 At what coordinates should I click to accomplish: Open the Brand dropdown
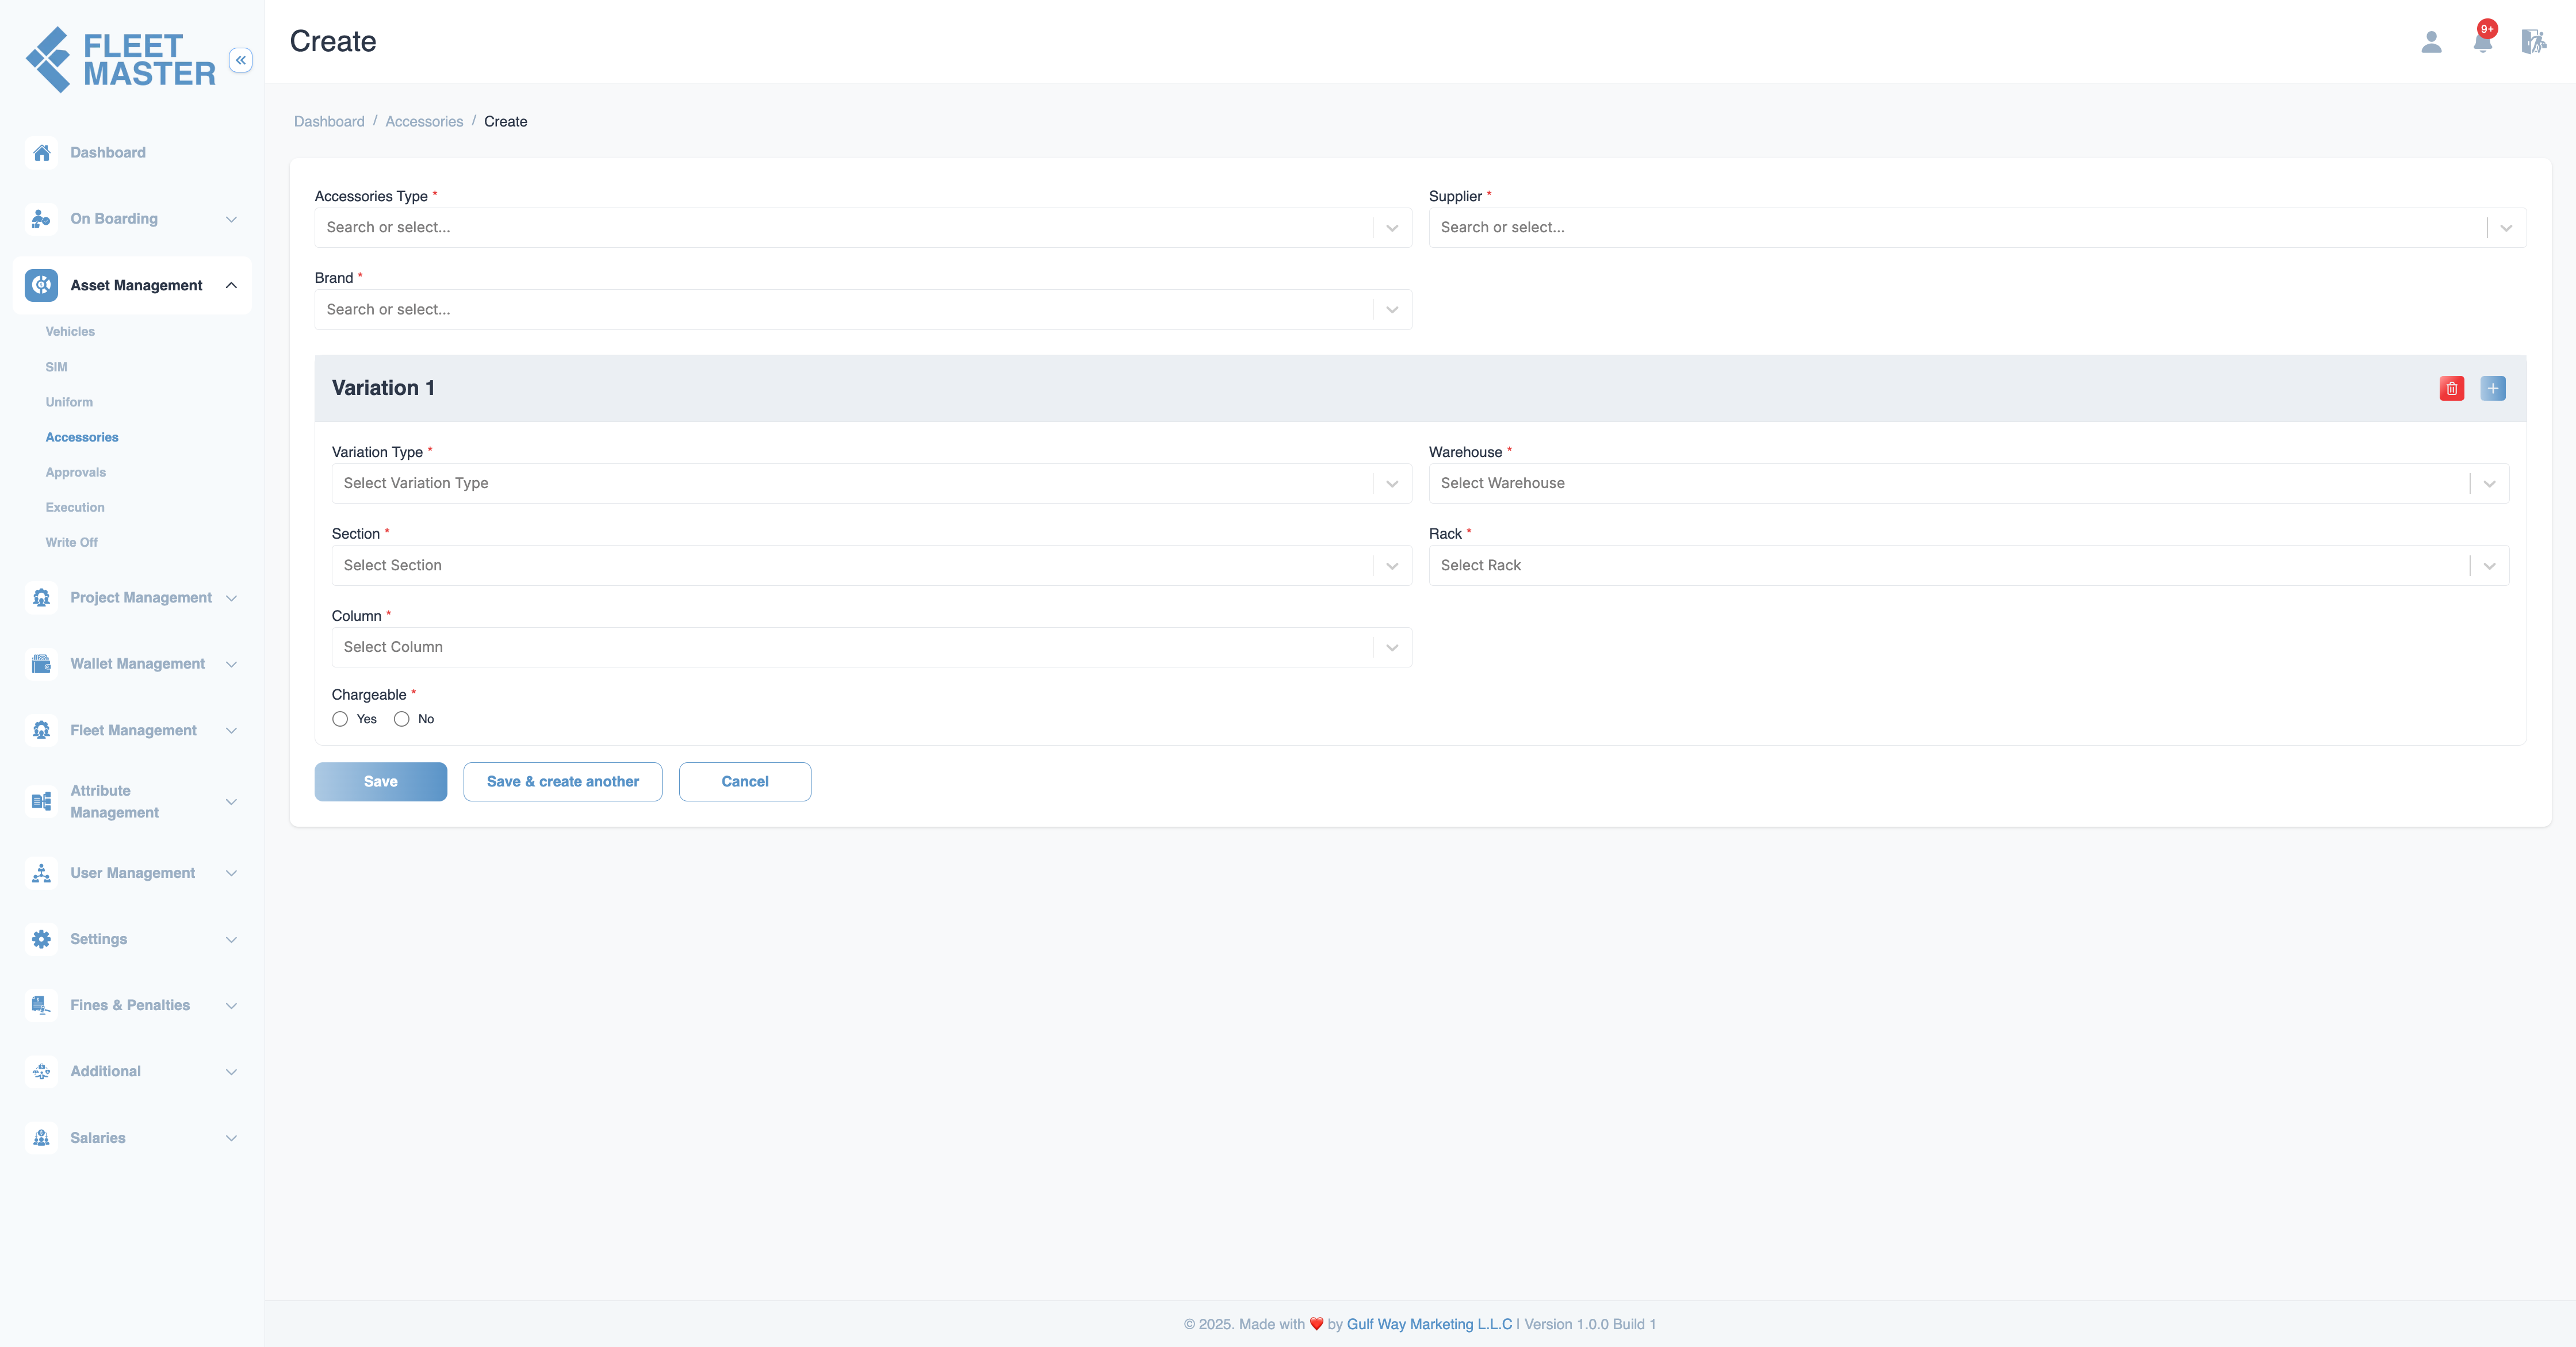tap(863, 310)
